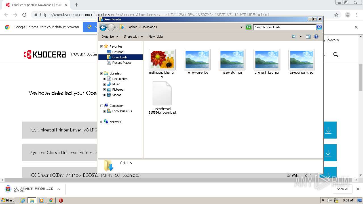The width and height of the screenshot is (363, 204).
Task: Collapse the Computer node
Action: point(102,106)
